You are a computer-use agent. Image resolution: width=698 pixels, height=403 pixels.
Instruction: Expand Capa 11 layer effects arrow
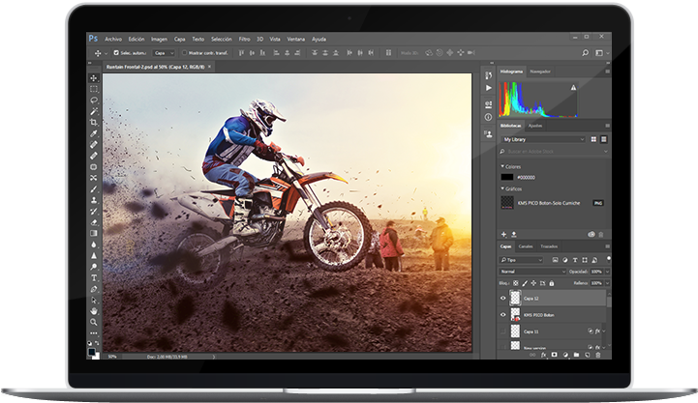[604, 331]
